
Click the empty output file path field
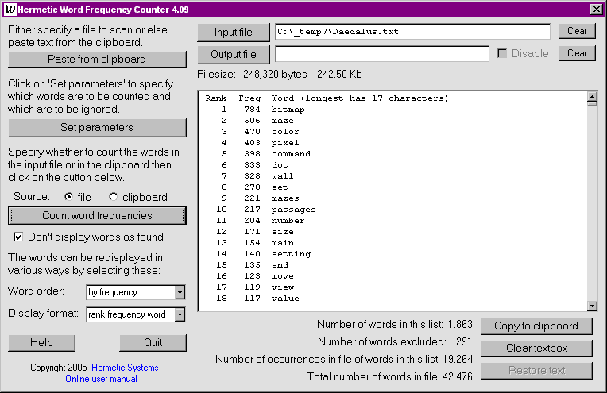click(x=382, y=54)
